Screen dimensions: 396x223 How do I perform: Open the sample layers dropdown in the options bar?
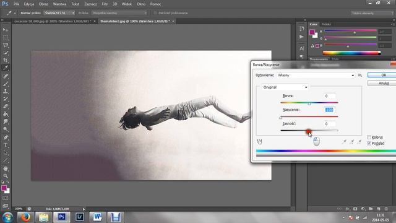[x=119, y=13]
